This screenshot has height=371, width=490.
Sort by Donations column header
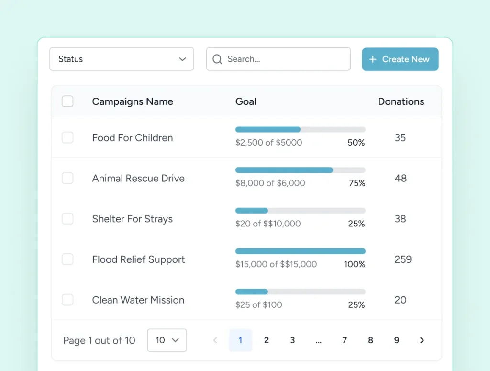click(401, 101)
